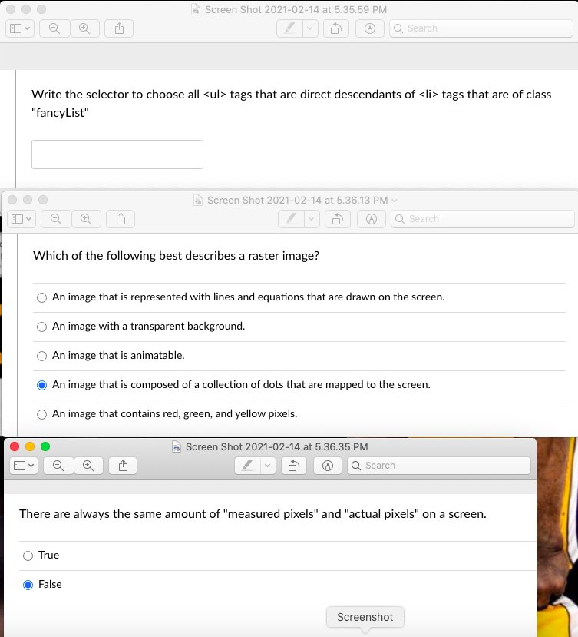Open the sidebar view menu in the 5.36.13 PM window
This screenshot has height=637, width=578.
21,219
